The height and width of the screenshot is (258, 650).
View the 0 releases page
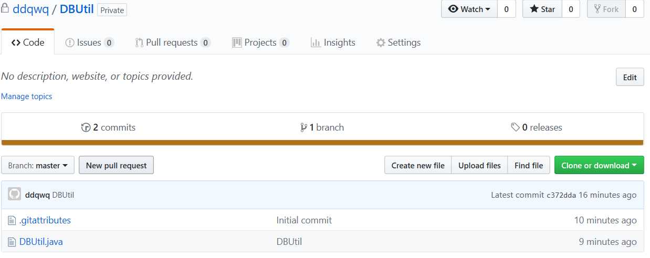(x=536, y=127)
